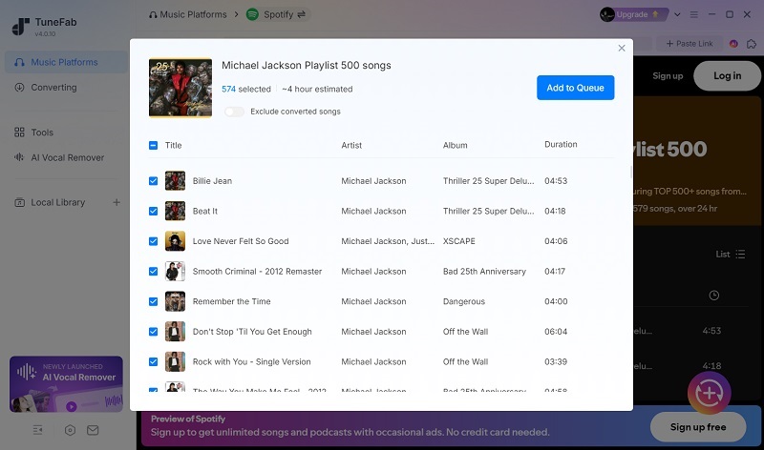764x450 pixels.
Task: Click the Duration column header
Action: click(561, 145)
